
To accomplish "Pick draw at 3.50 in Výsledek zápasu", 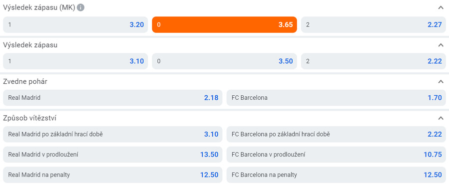I will pyautogui.click(x=225, y=61).
